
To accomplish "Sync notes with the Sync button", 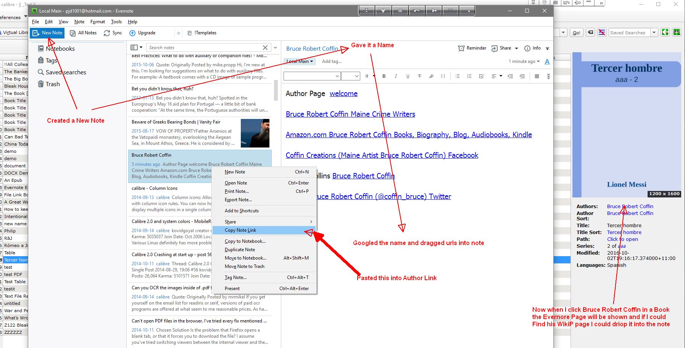I will coord(113,33).
